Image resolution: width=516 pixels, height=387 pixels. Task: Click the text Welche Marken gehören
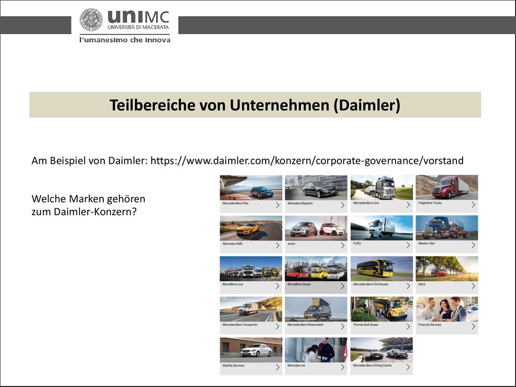pyautogui.click(x=88, y=199)
